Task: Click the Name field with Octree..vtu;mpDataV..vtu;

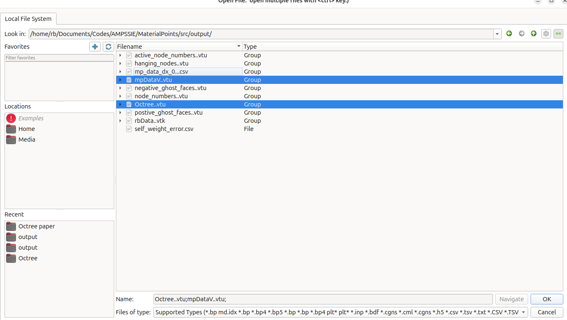Action: point(323,299)
